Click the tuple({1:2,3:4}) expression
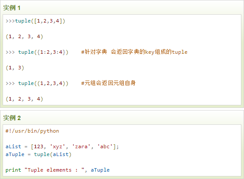244x179 pixels. (43, 52)
